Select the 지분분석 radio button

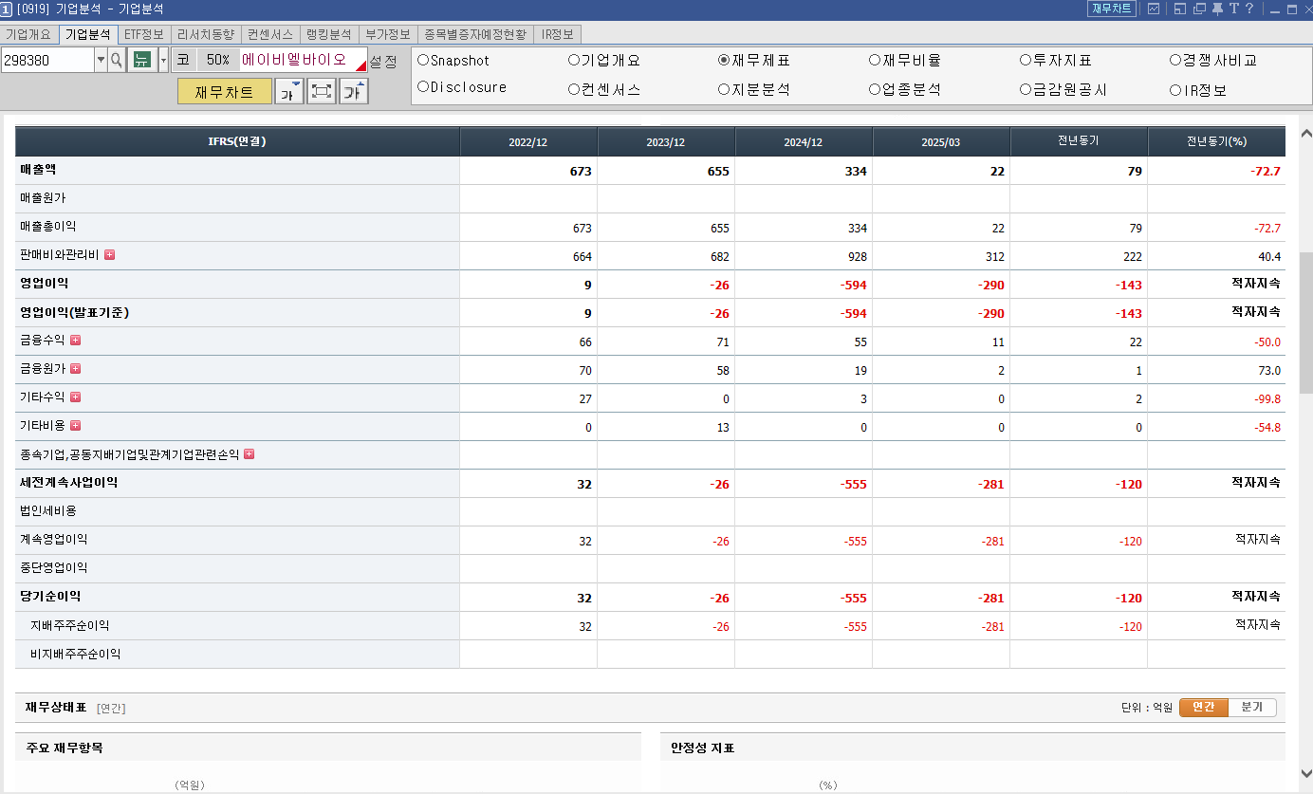tap(724, 90)
